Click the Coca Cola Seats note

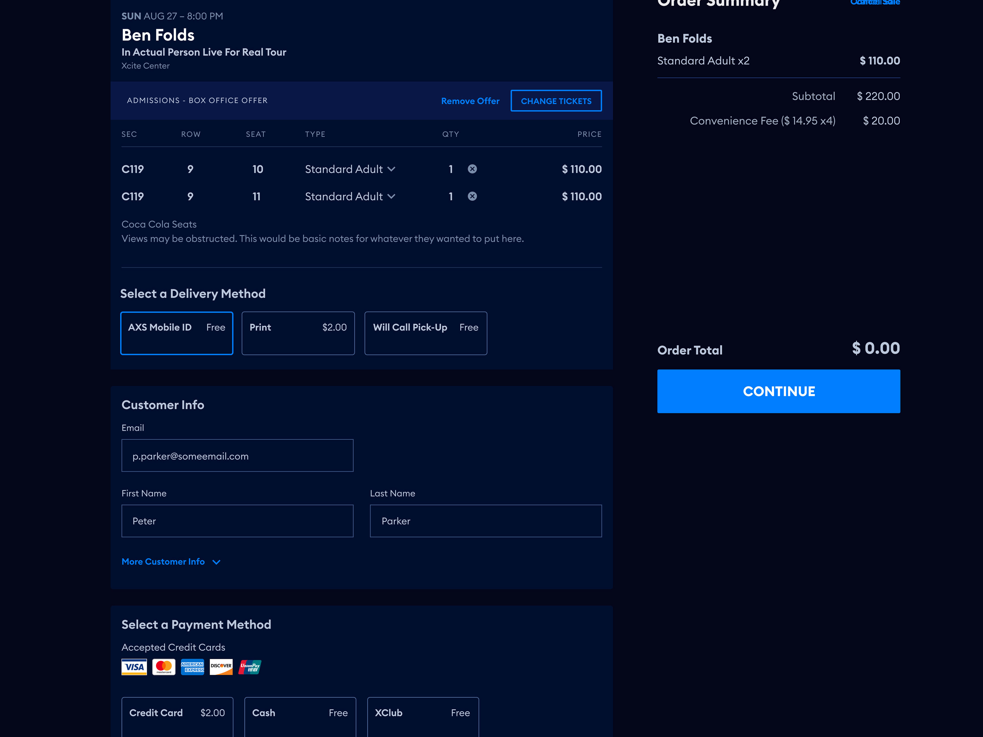point(159,224)
